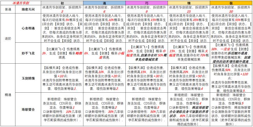Click 珠联璧合 cell with 30%几率砍碎
Screen dimensions: 253x127
(x=104, y=110)
